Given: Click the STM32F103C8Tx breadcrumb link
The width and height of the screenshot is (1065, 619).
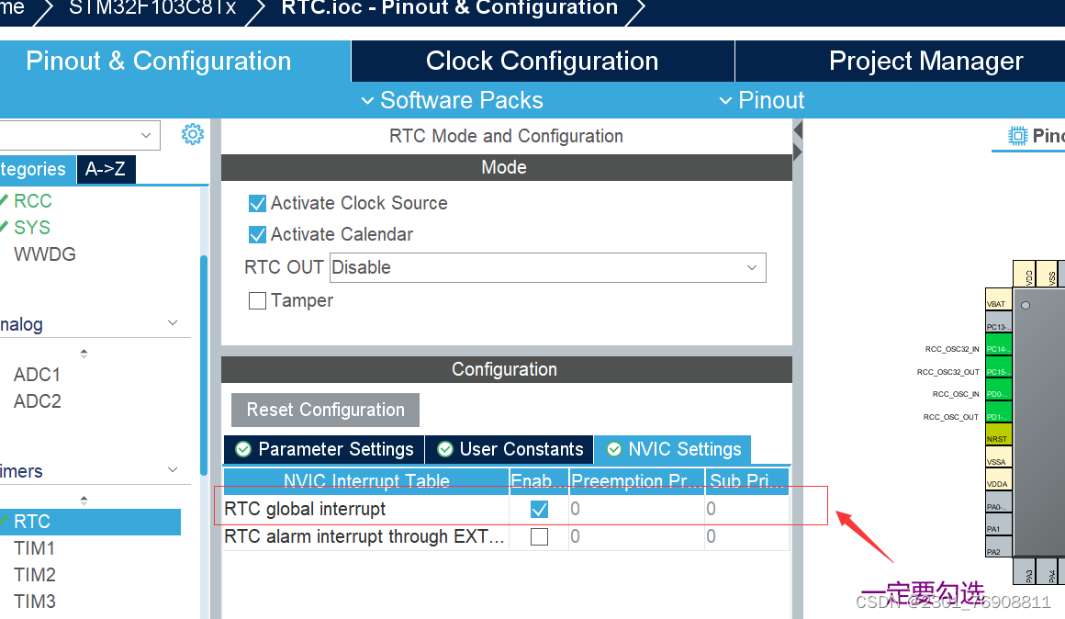Looking at the screenshot, I should click(x=150, y=9).
